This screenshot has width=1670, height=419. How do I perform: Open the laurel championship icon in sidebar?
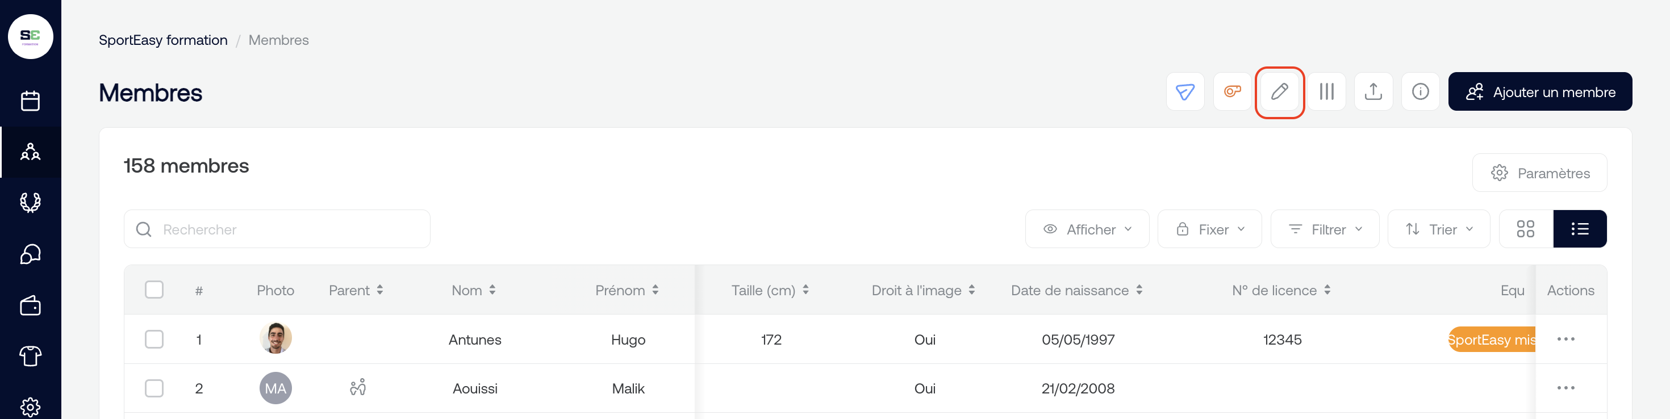coord(31,203)
